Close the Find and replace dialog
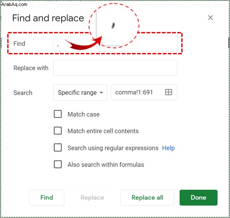 coord(210,18)
